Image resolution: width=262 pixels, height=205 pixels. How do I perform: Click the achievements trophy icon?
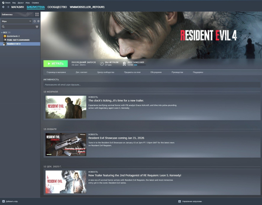pyautogui.click(x=124, y=64)
